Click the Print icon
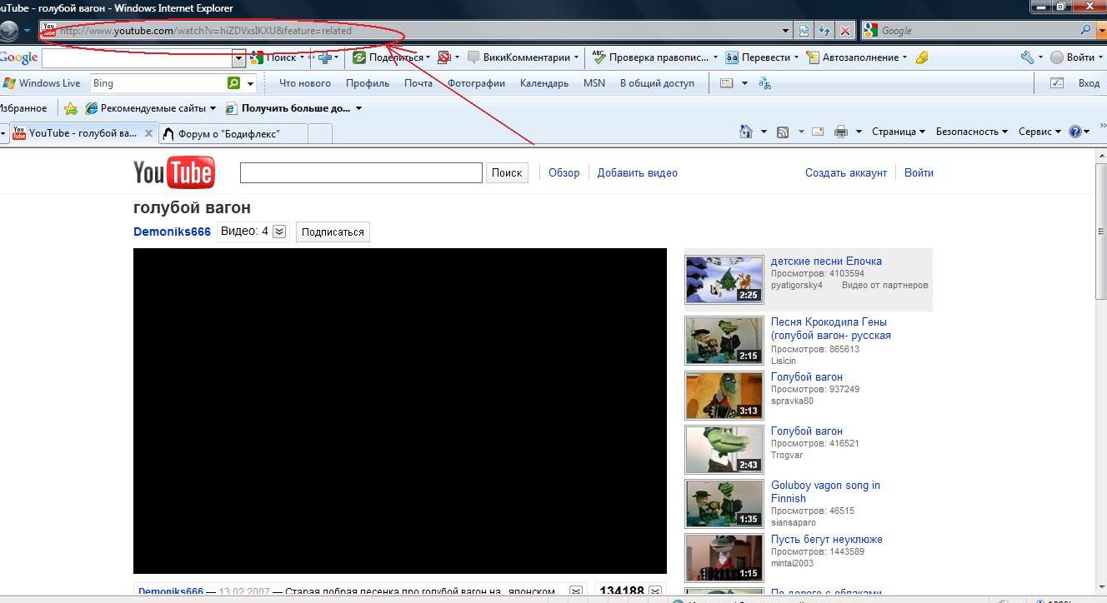Viewport: 1107px width, 603px height. click(841, 132)
